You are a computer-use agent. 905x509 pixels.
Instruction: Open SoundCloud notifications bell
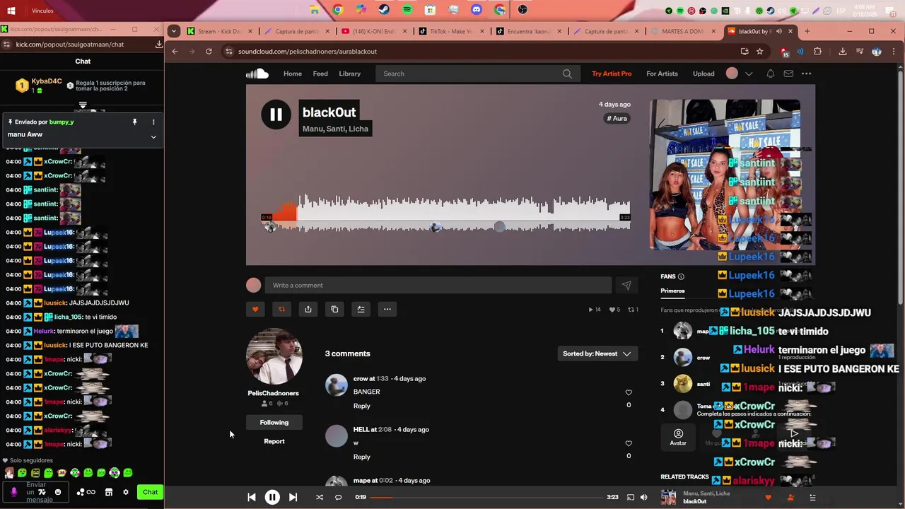770,74
